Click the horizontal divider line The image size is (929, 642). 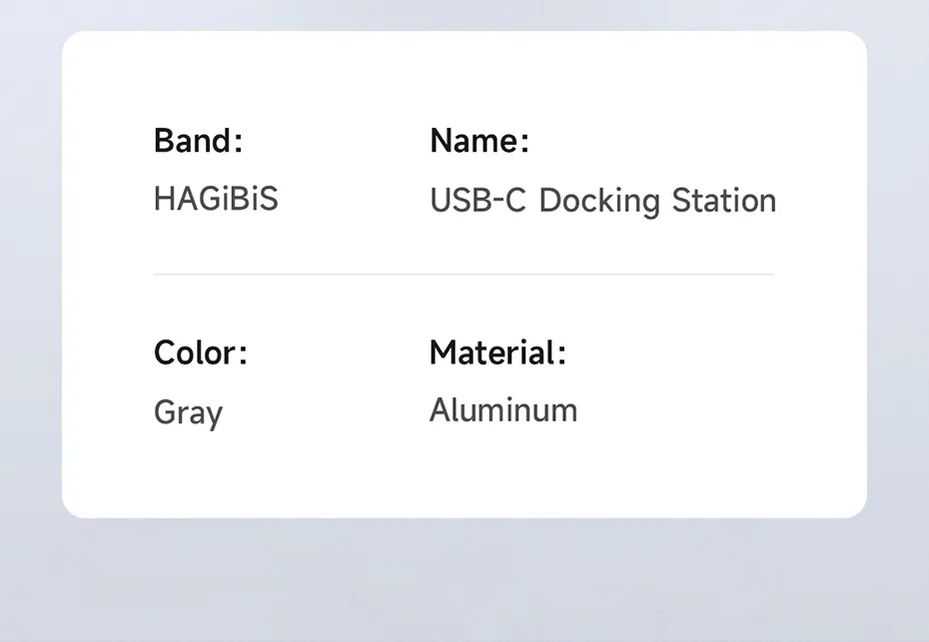464,274
